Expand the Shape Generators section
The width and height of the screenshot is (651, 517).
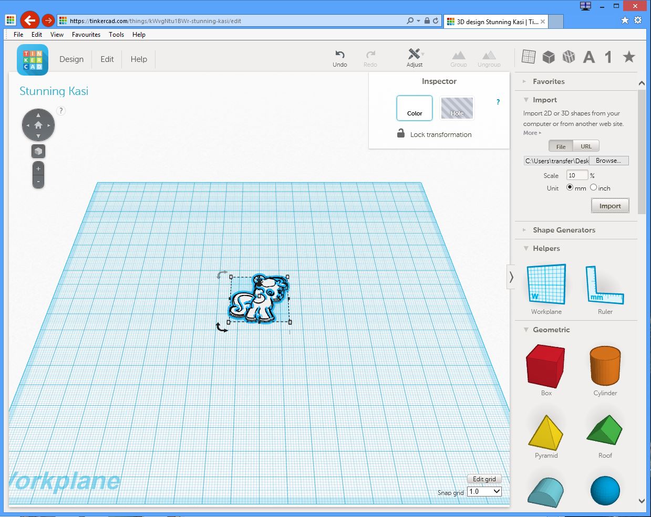click(x=564, y=230)
